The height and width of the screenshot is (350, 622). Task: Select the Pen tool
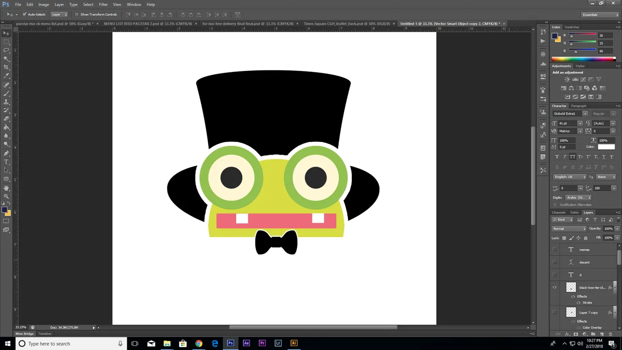point(6,153)
